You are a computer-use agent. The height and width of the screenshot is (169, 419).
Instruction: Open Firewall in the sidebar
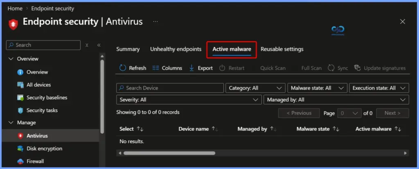(x=35, y=162)
